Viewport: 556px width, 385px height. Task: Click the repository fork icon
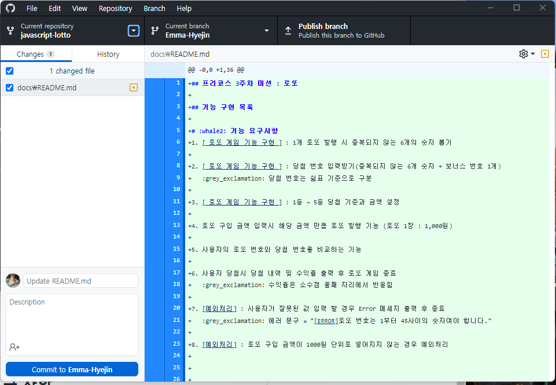(x=10, y=31)
